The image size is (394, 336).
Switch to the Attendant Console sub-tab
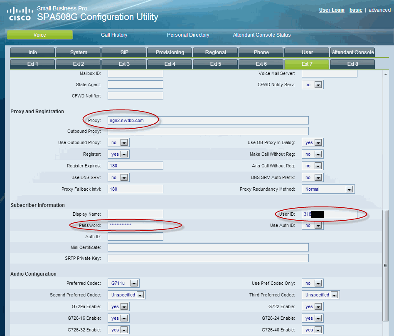(x=352, y=52)
